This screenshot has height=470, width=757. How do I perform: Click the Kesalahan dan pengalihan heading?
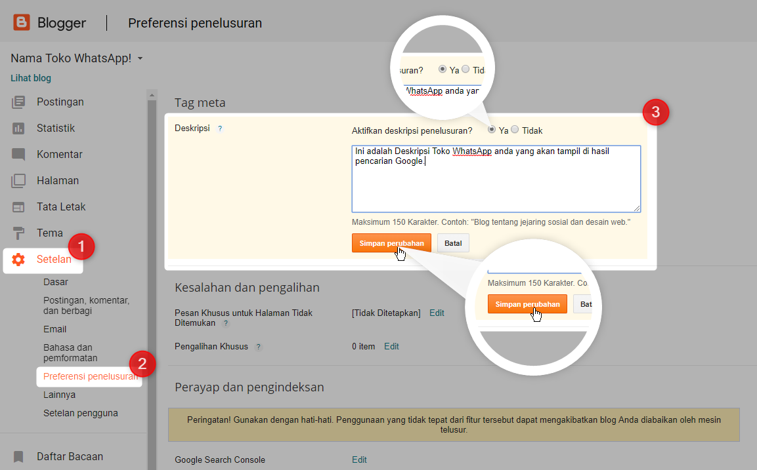pyautogui.click(x=247, y=288)
